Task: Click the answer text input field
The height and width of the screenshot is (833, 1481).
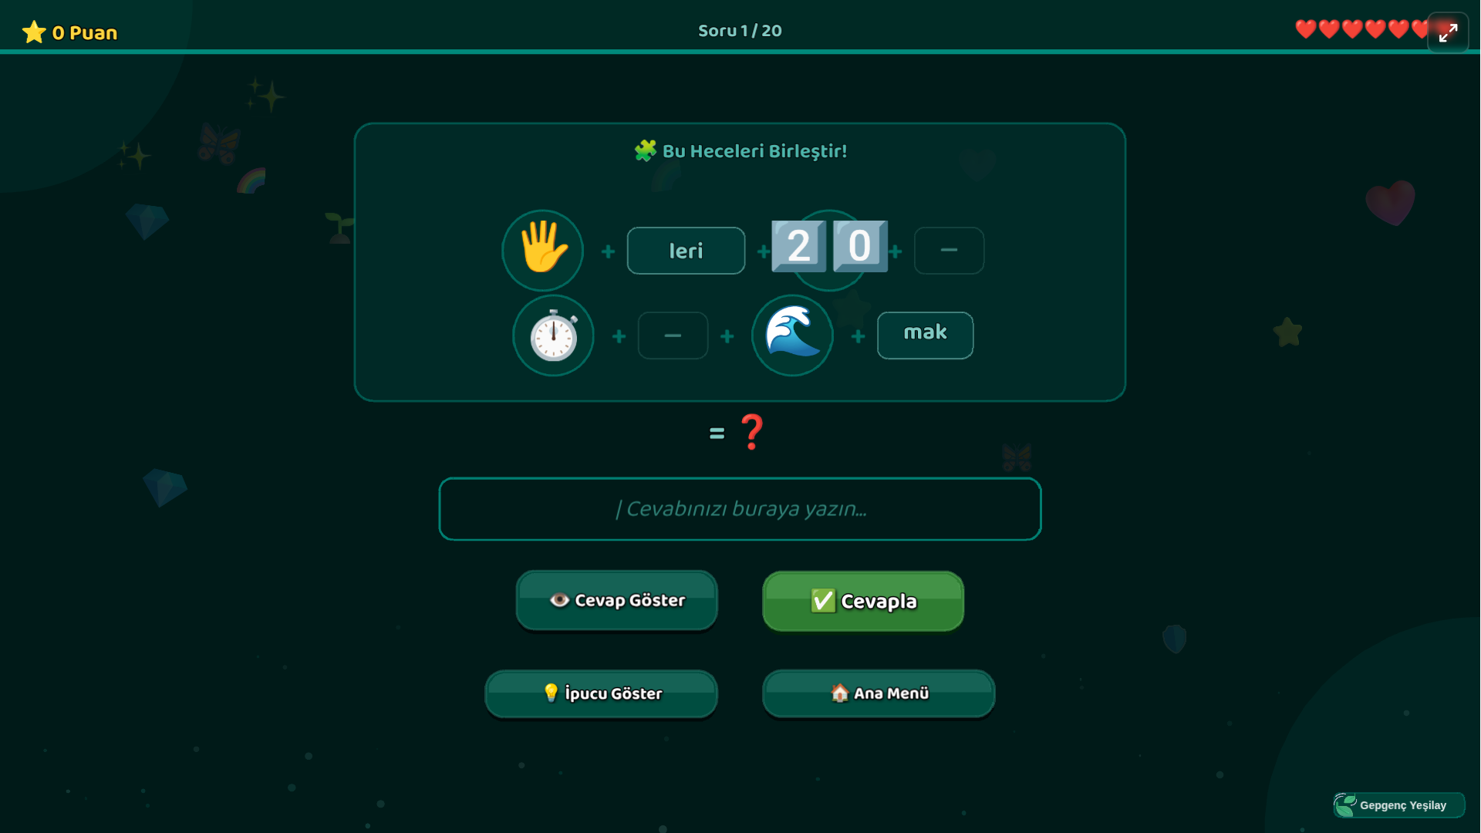Action: pos(740,509)
